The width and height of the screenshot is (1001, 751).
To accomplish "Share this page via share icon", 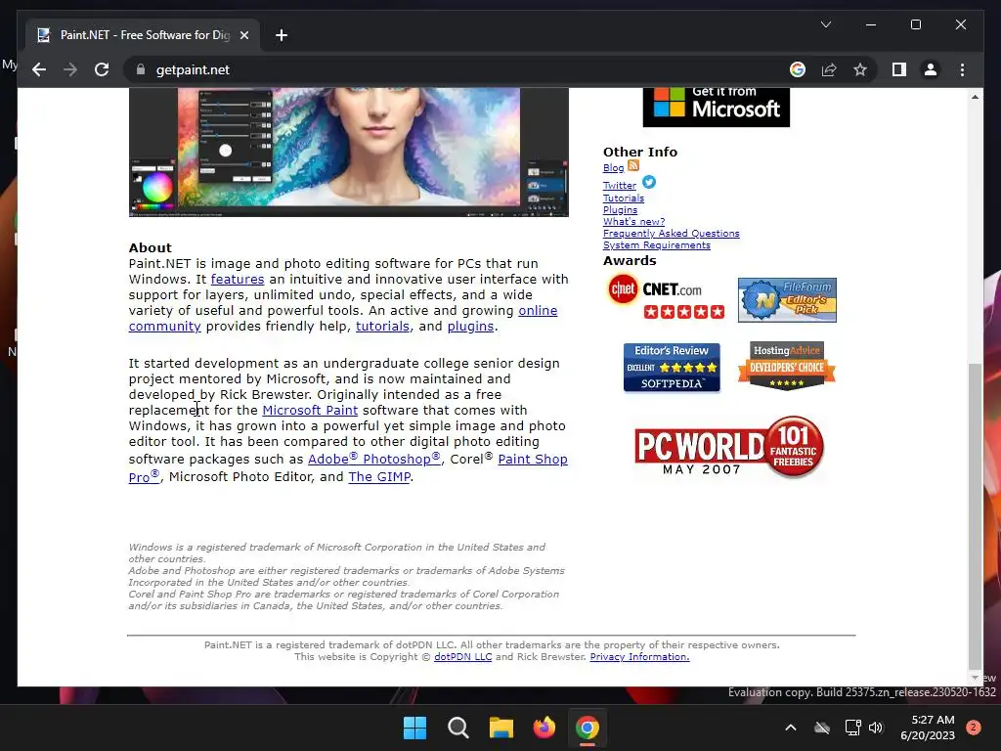I will coord(829,69).
